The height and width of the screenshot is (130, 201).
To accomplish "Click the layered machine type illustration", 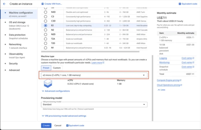I will point(48,83).
